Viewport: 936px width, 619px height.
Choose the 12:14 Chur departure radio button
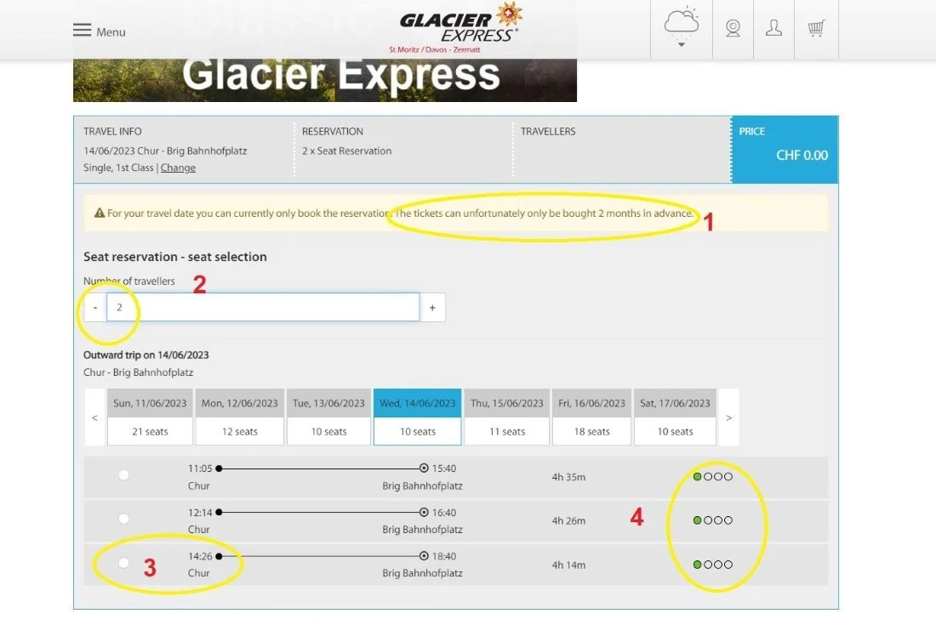(123, 519)
